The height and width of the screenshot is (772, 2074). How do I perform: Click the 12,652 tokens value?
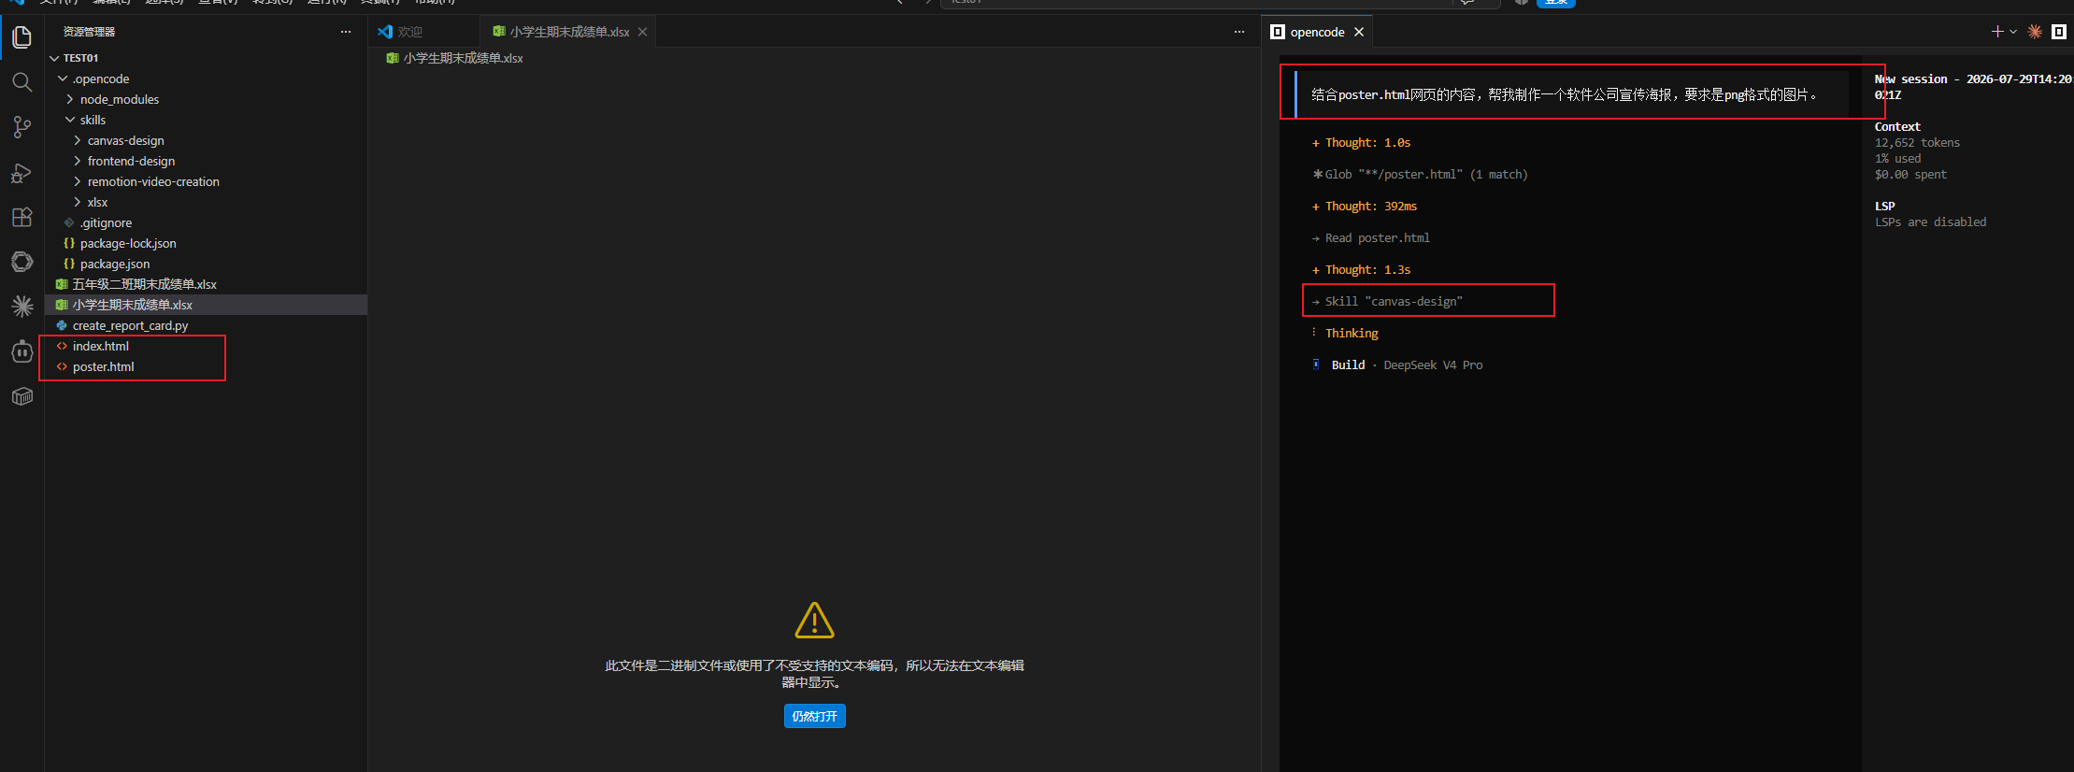(1917, 143)
